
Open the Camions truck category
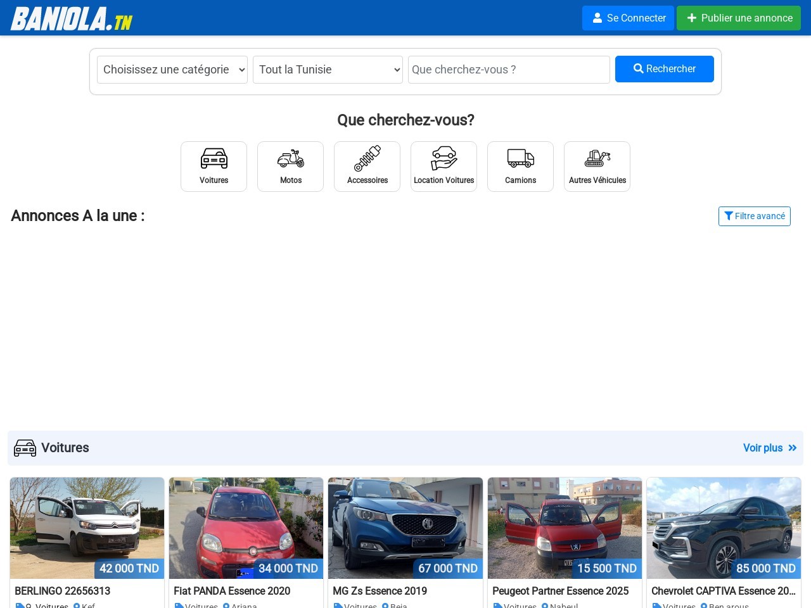(520, 167)
